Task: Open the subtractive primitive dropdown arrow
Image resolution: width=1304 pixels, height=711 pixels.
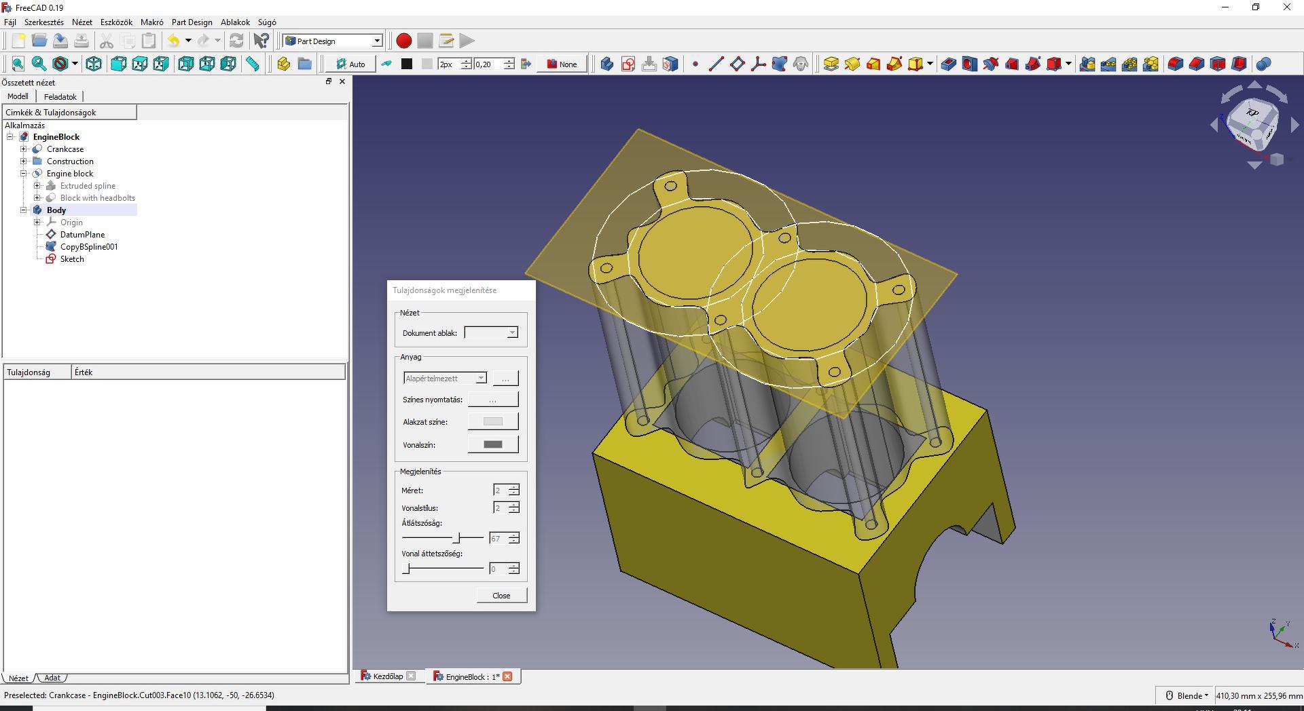Action: click(x=1068, y=64)
